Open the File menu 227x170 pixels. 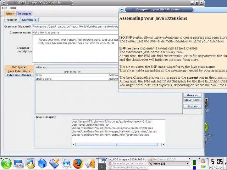[x=4, y=8]
